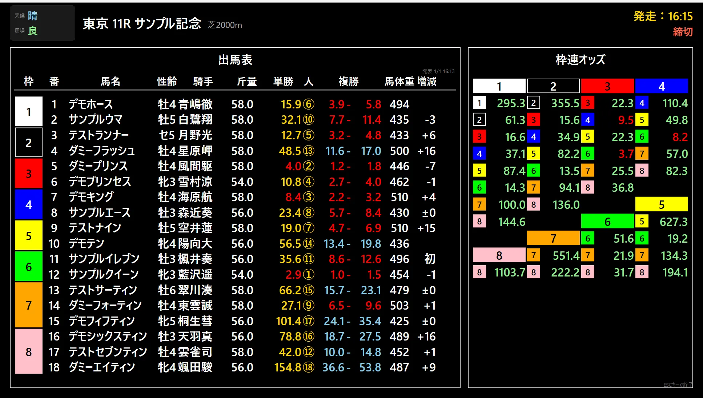Click the white frame 1 header in bracket odds

point(499,86)
